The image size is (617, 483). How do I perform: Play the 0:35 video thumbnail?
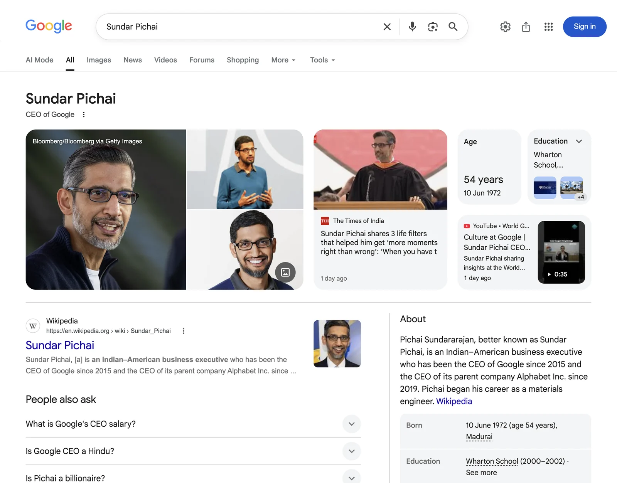(x=561, y=252)
